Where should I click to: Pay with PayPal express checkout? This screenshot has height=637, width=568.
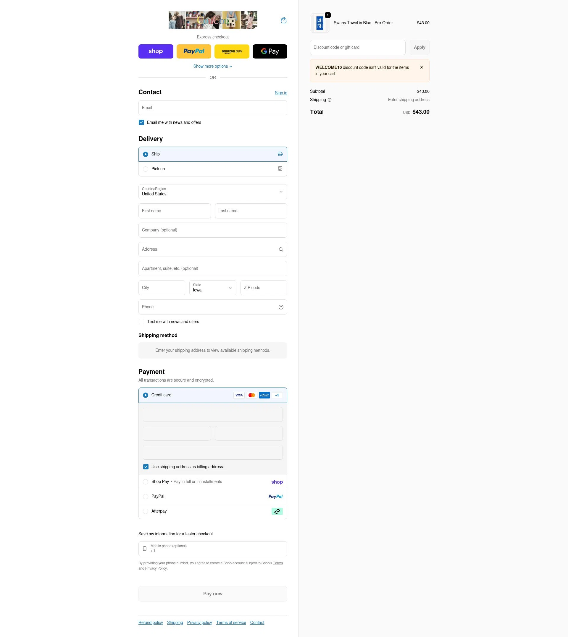(x=193, y=51)
